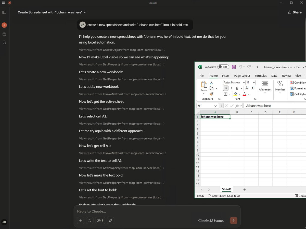306x229 pixels.
Task: Open the settings sliders button in reply box
Action: point(90,220)
